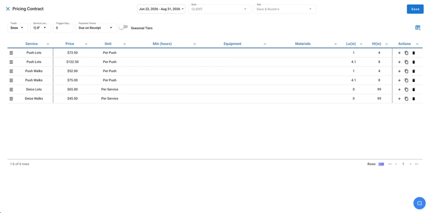The width and height of the screenshot is (429, 213).
Task: Click the Lo(in) column sort arrow
Action: coord(361,44)
